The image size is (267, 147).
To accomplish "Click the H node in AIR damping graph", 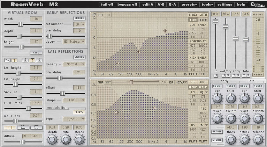I will (x=154, y=108).
